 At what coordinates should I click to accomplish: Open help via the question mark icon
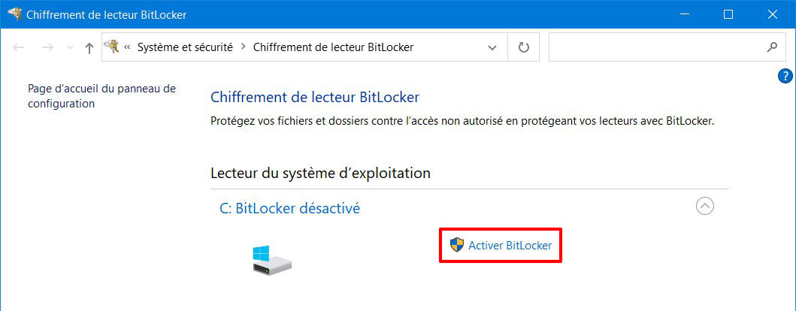point(785,76)
